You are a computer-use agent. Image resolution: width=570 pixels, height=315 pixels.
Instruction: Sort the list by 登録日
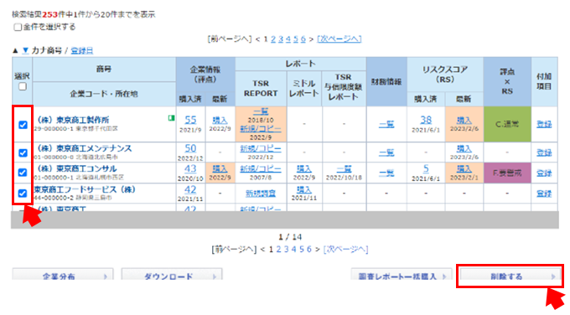[x=82, y=50]
